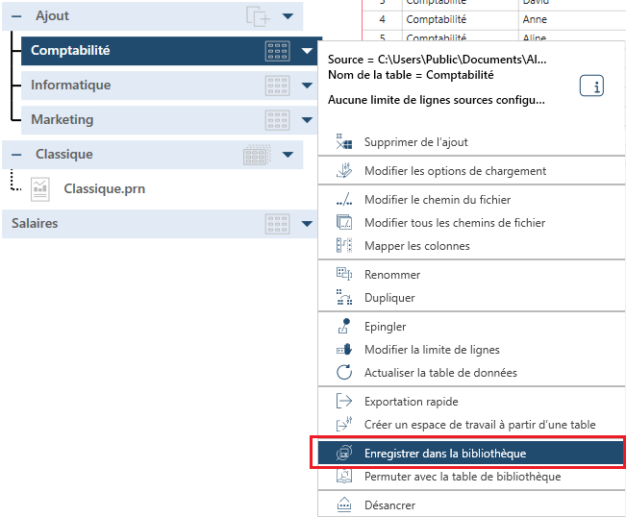Image resolution: width=626 pixels, height=517 pixels.
Task: Select the Classique.prn file
Action: pos(105,188)
